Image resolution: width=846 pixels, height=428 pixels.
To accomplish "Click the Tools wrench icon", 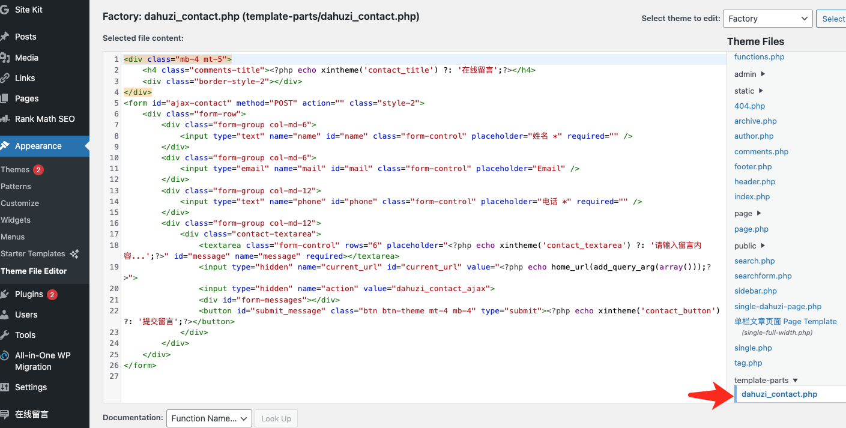I will click(5, 335).
